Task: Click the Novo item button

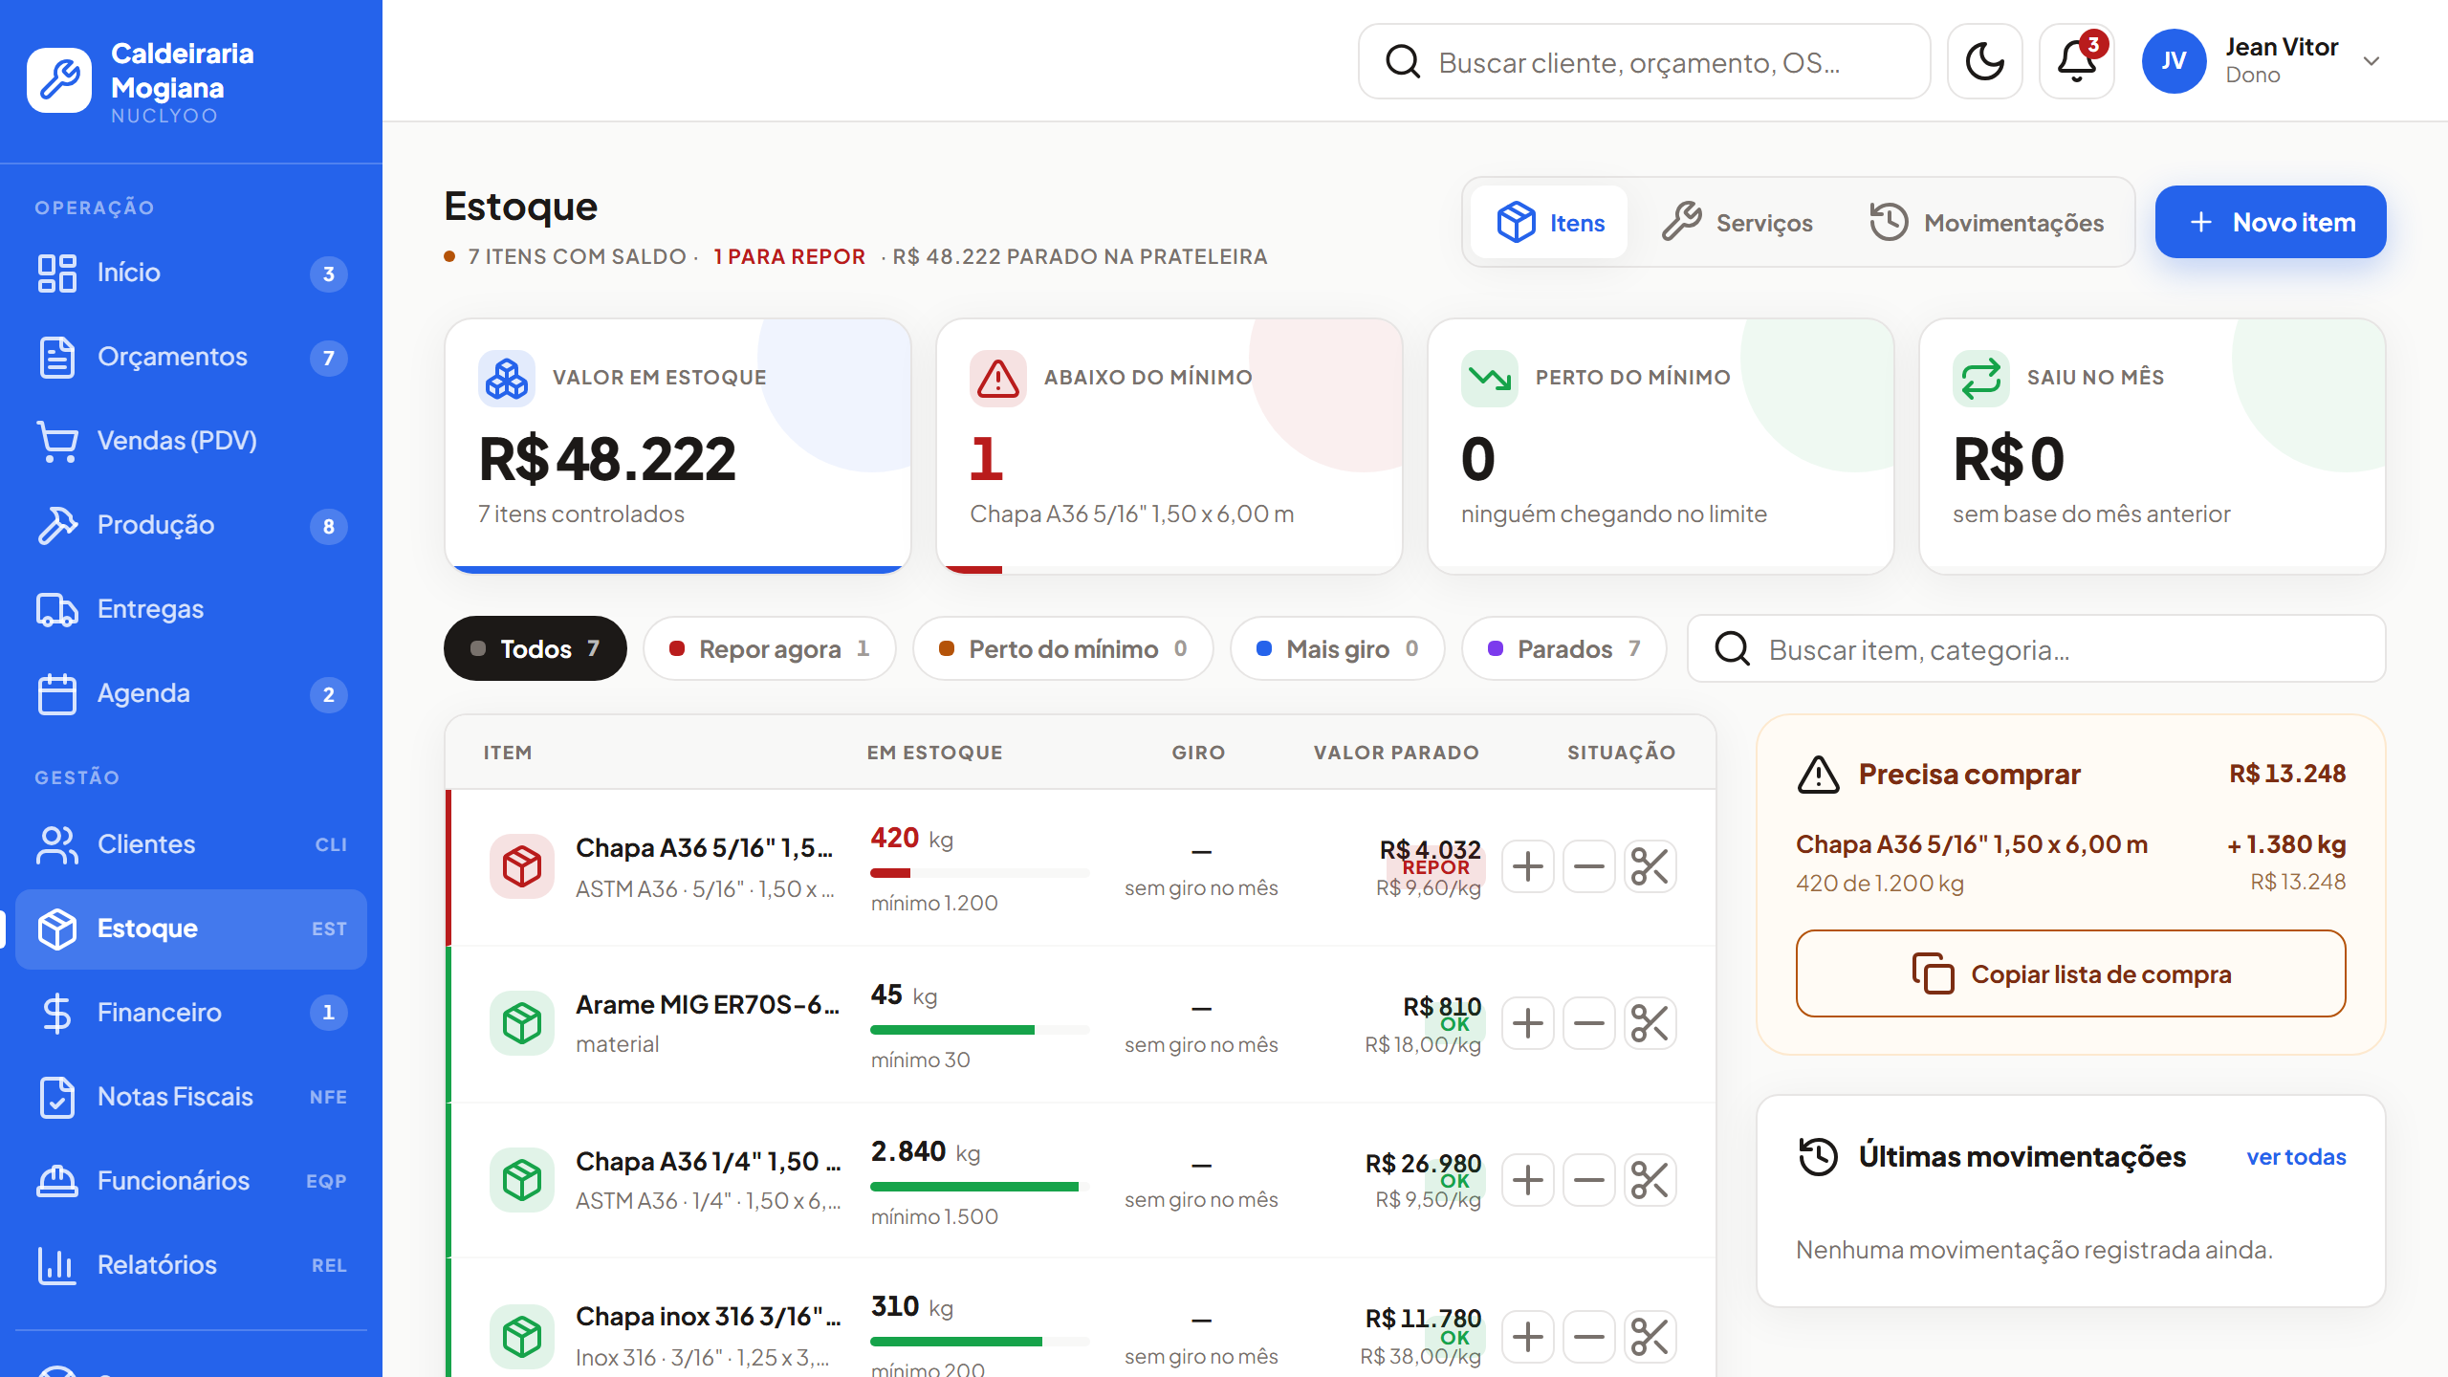Action: (2270, 222)
